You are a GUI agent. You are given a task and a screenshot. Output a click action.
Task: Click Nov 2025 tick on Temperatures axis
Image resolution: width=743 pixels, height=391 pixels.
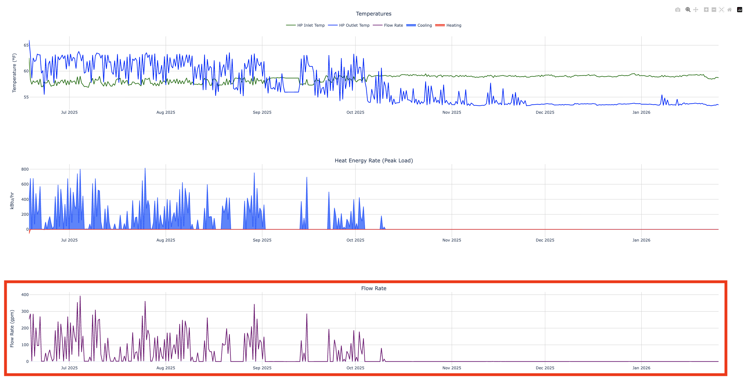pyautogui.click(x=452, y=113)
